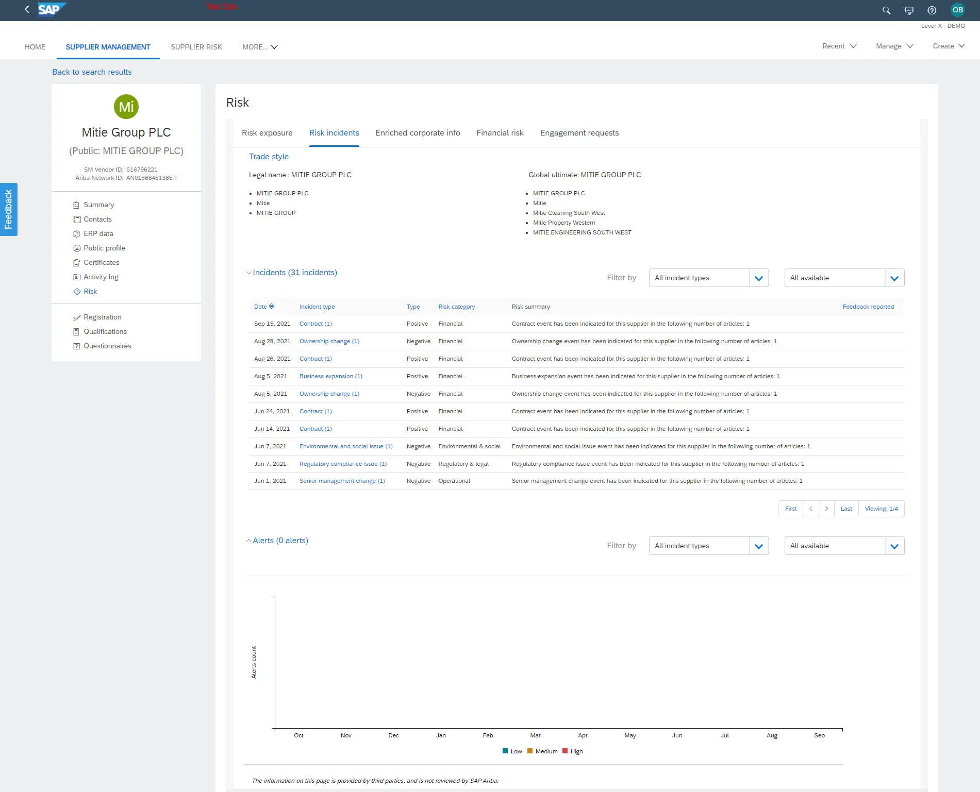The height and width of the screenshot is (792, 980).
Task: Jump to Last incidents page
Action: point(846,509)
